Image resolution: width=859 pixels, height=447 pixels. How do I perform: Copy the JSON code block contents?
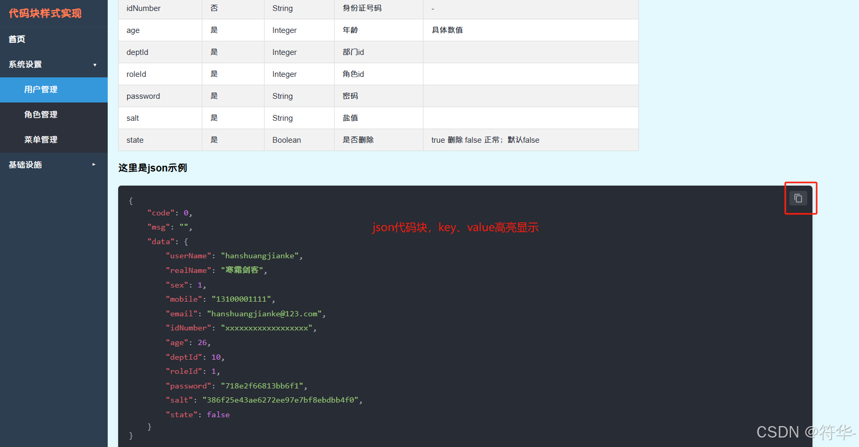798,198
